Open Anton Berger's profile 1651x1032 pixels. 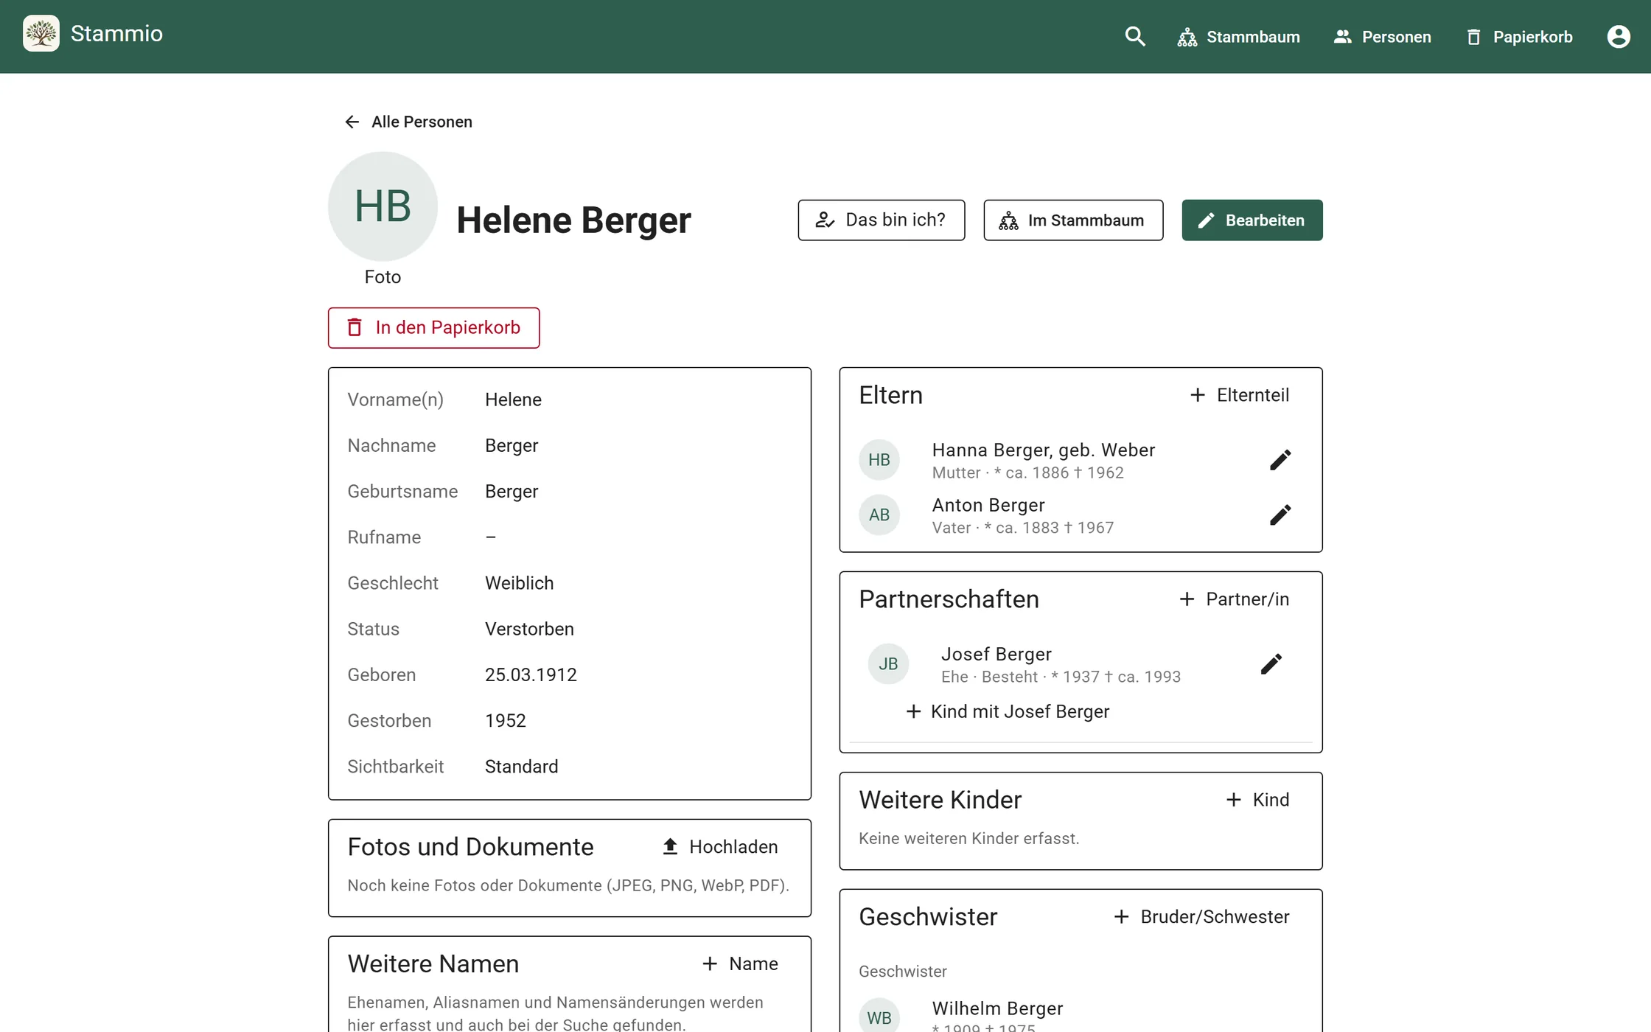[x=988, y=506]
